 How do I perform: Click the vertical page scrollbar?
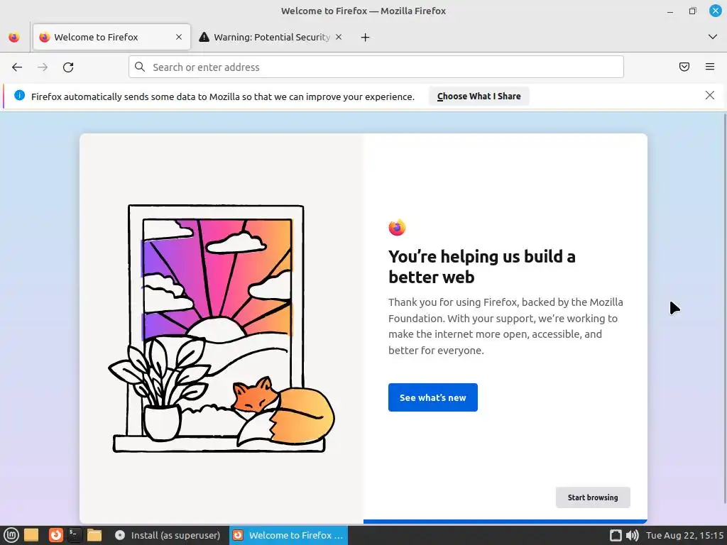point(725,308)
